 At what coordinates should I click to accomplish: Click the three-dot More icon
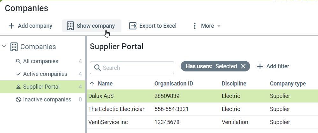pyautogui.click(x=194, y=26)
